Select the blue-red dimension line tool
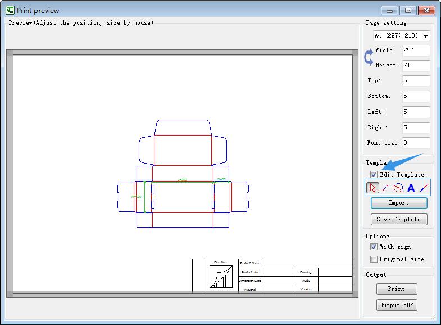The image size is (441, 325). point(424,188)
